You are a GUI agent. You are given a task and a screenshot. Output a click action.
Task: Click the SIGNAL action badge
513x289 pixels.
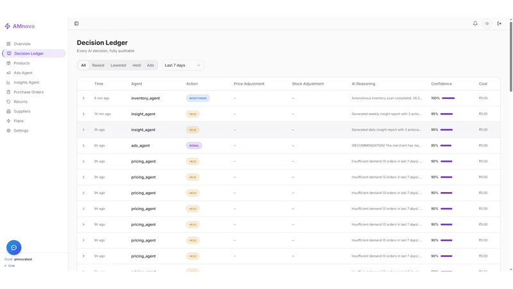[194, 146]
